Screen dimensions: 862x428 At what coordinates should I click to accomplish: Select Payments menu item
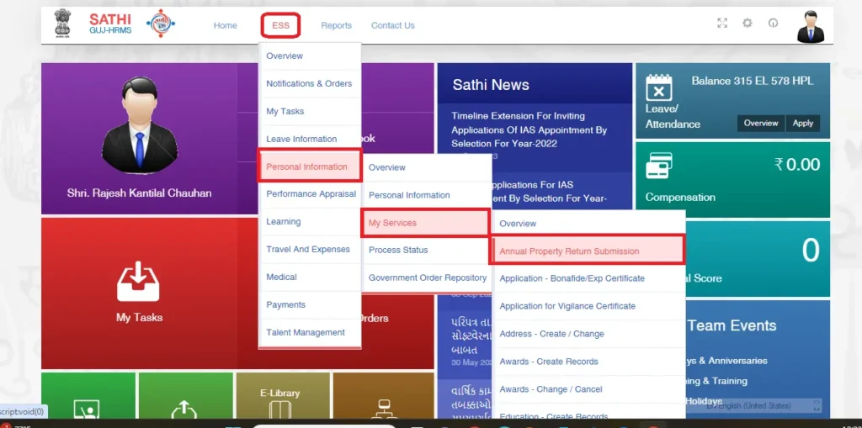310,305
